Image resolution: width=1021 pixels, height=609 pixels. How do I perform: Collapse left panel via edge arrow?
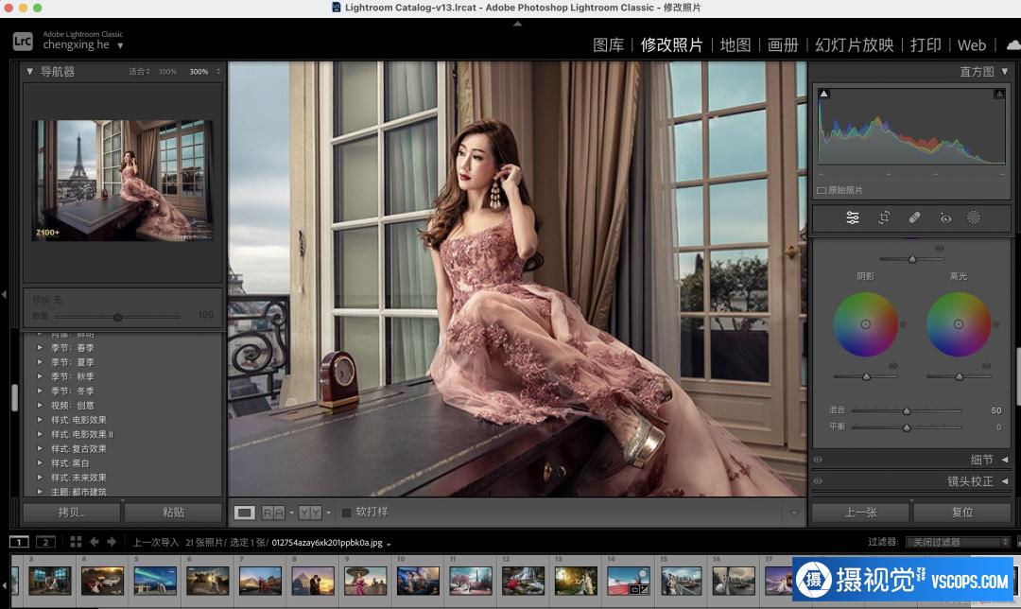[x=4, y=294]
